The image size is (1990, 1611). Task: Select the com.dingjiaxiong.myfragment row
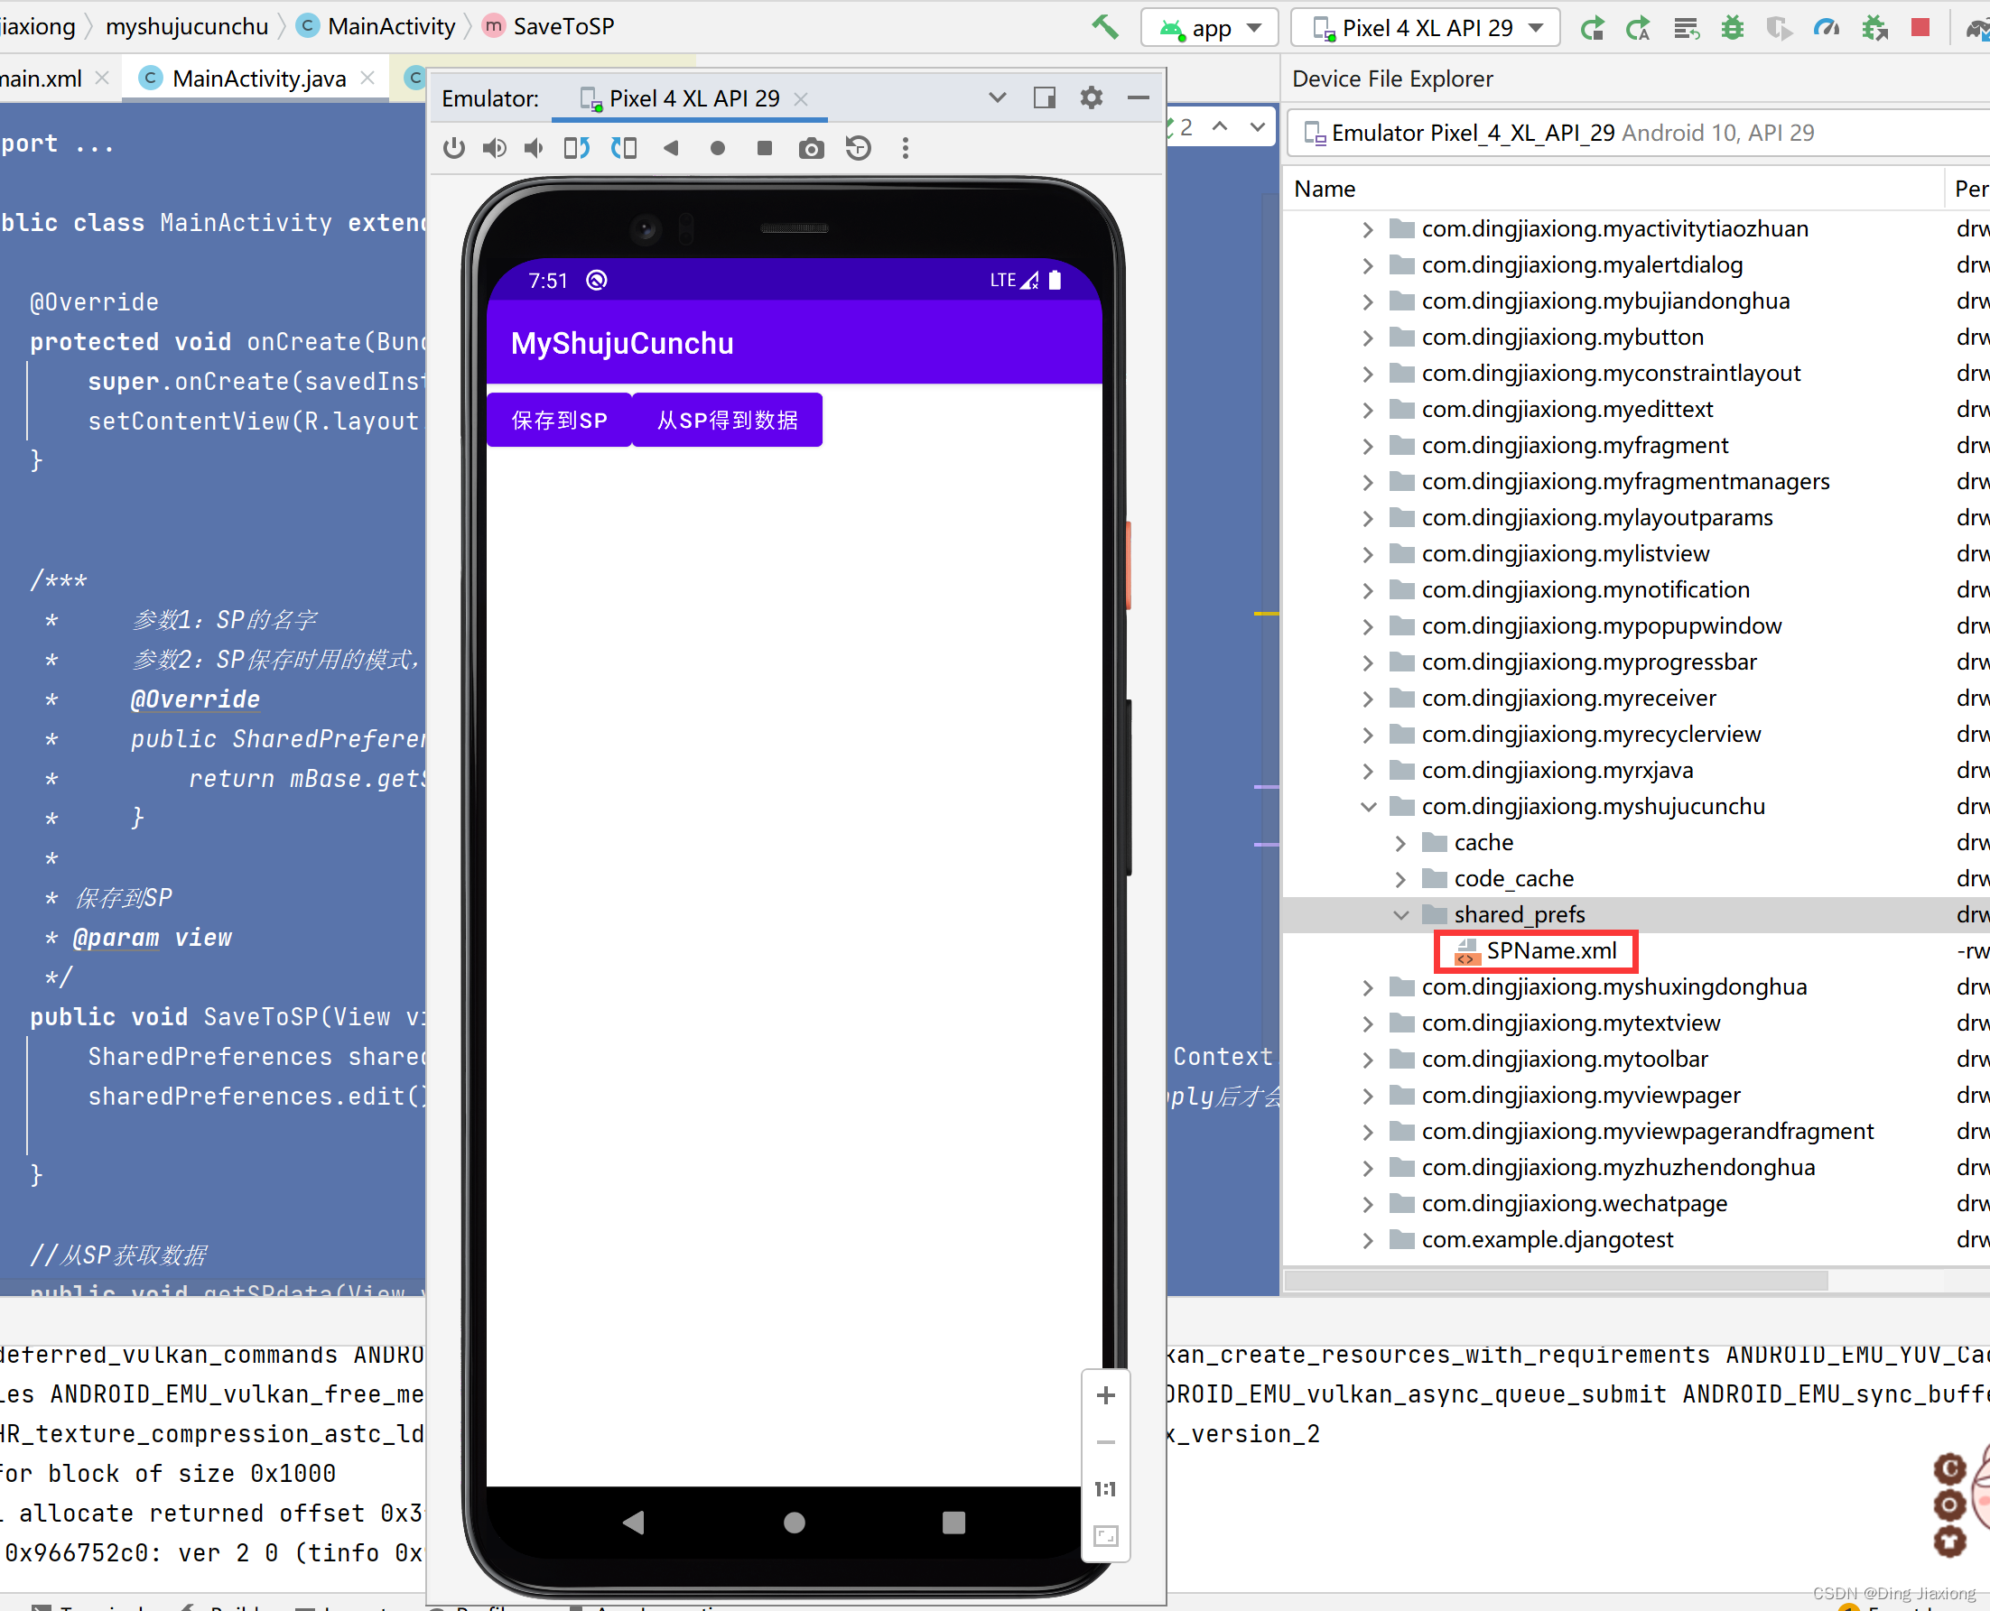1635,446
